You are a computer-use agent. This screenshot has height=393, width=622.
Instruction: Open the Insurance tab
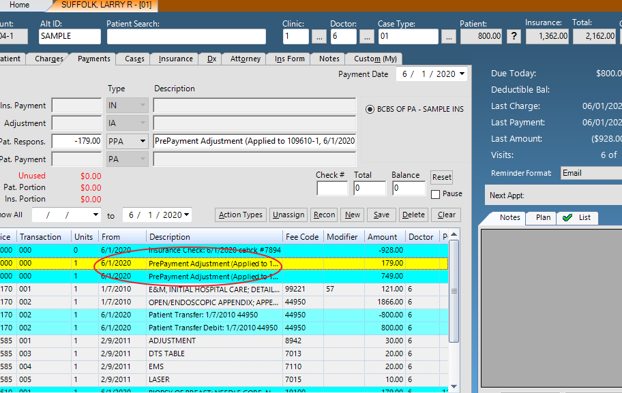point(175,59)
